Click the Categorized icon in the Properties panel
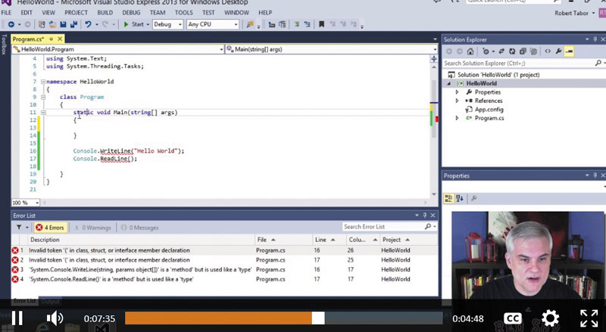 pos(448,198)
